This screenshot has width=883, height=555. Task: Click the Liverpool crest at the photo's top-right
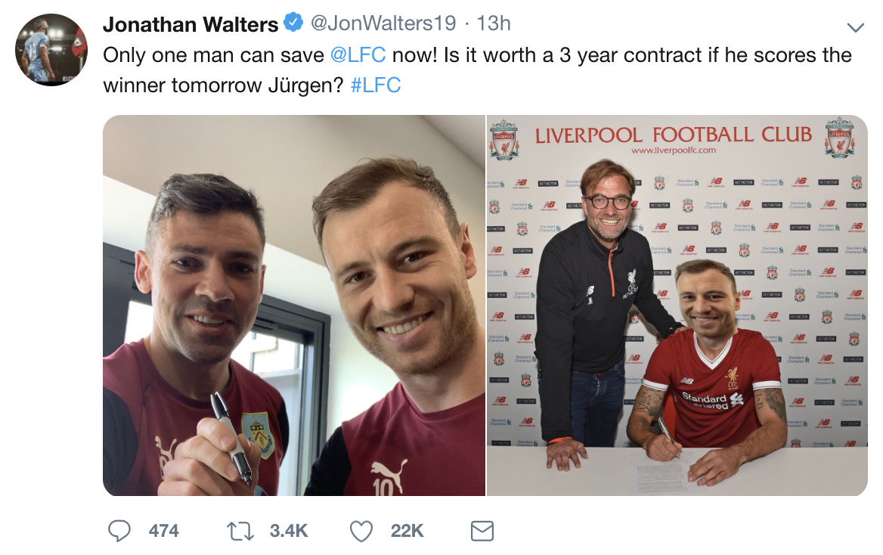(x=840, y=137)
